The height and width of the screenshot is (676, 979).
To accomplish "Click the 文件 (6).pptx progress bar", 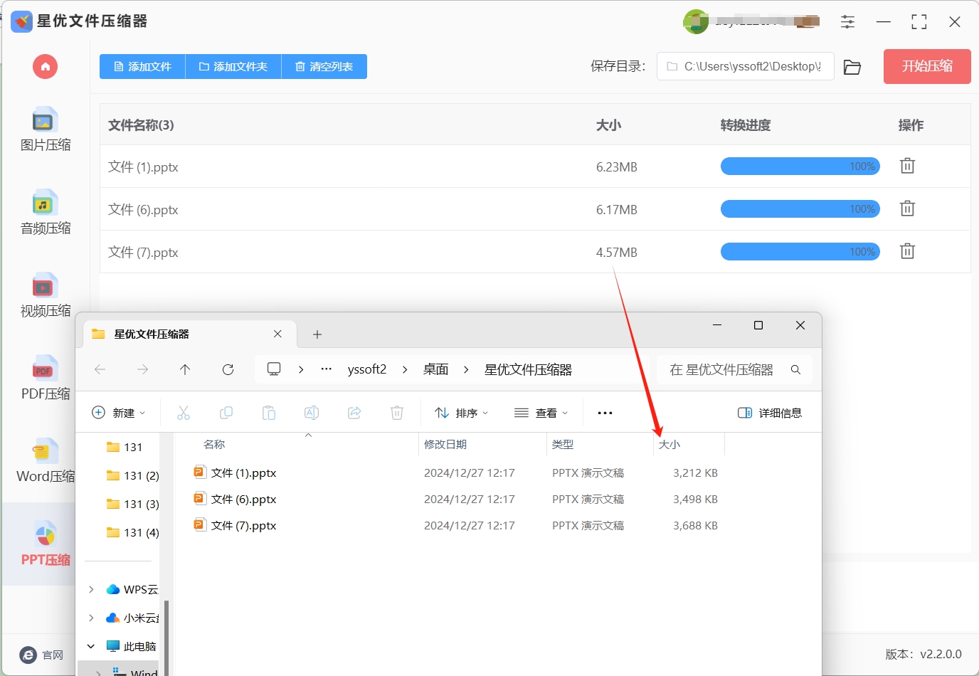I will (x=800, y=209).
